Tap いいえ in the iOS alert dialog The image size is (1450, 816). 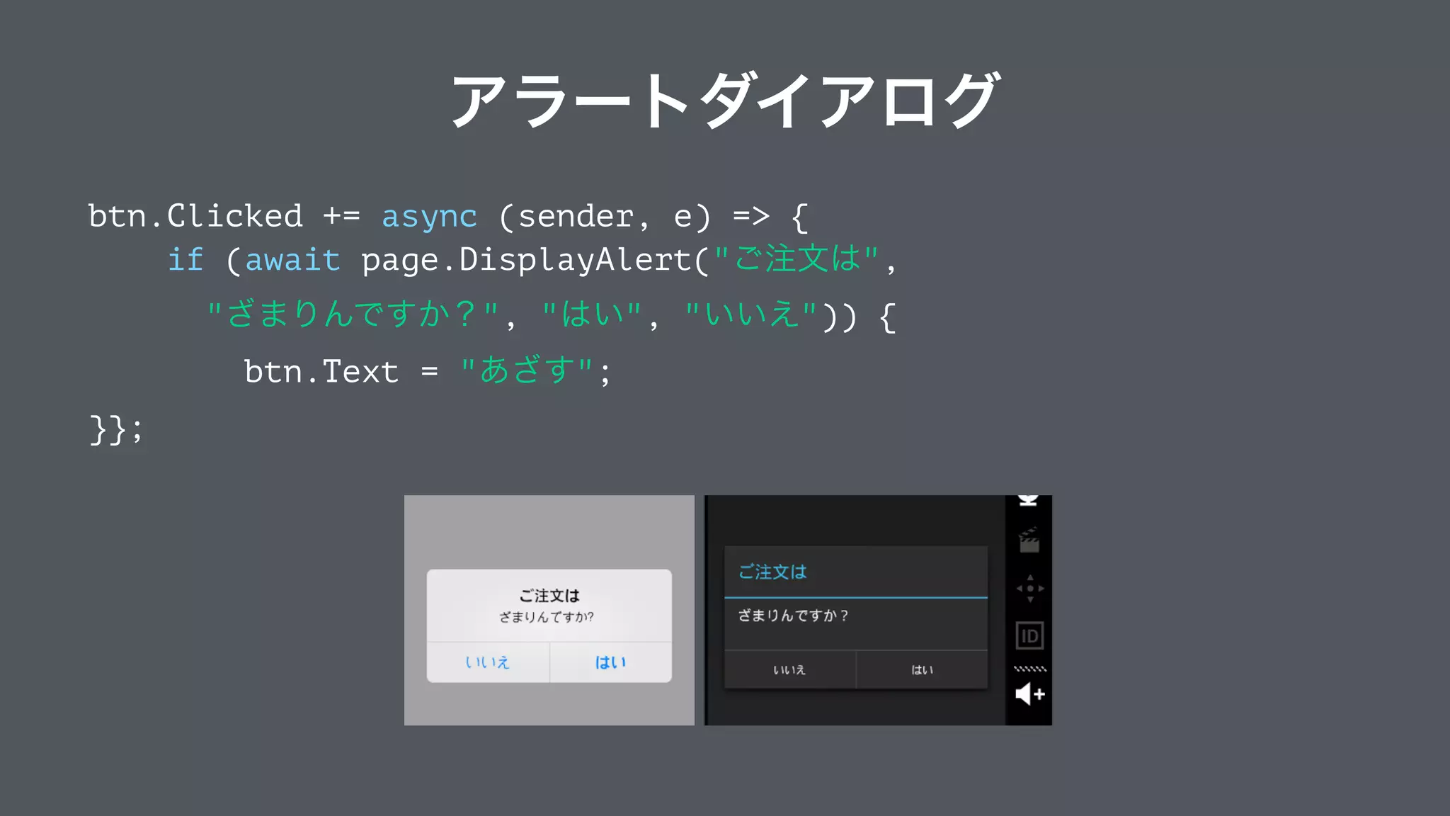coord(488,662)
